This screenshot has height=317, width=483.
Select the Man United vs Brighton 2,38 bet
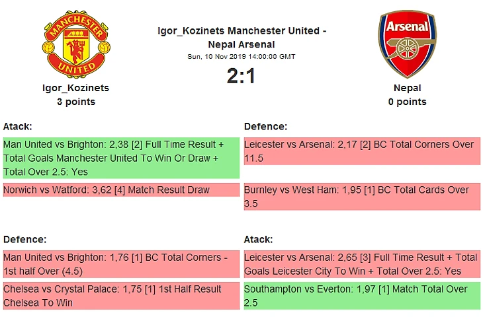[120, 158]
